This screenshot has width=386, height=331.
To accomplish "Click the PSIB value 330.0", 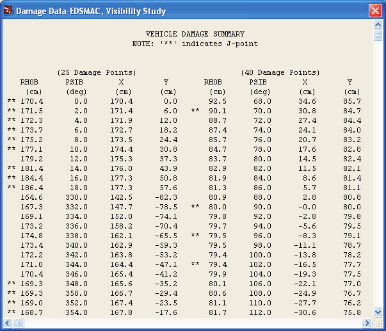I will 76,197.
